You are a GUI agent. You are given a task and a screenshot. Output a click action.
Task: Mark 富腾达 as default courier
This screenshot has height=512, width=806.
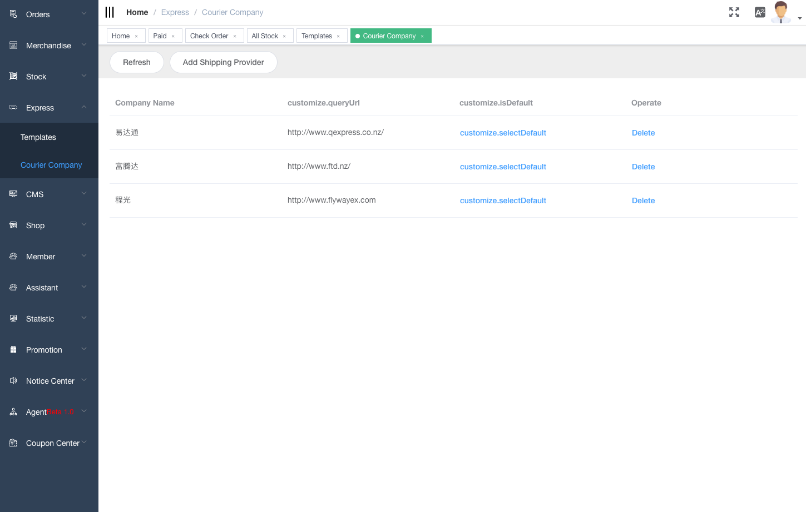click(x=502, y=167)
